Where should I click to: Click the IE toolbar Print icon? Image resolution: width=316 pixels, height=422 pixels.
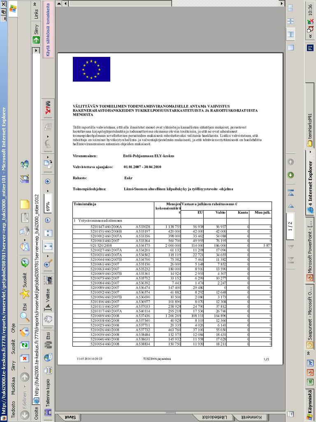pyautogui.click(x=25, y=231)
